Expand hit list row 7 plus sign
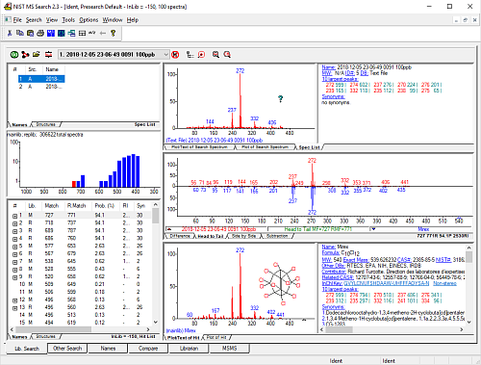 point(14,262)
